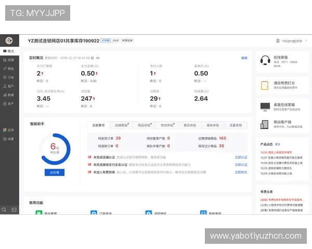Open the 订单 orders sidebar item
This screenshot has height=249, width=312.
[9, 77]
